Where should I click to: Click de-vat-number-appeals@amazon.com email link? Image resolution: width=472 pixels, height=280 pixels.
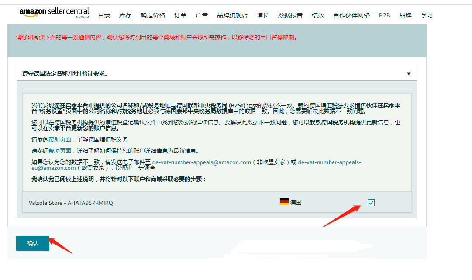[202, 162]
